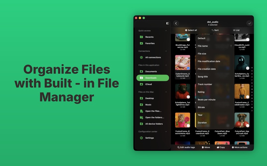Confirm selection with the checkmark button
This screenshot has width=267, height=166.
point(249,23)
